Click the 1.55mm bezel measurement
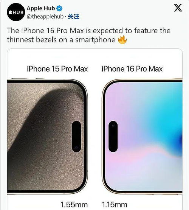Viewport: 189px width, 210px height. (x=74, y=205)
